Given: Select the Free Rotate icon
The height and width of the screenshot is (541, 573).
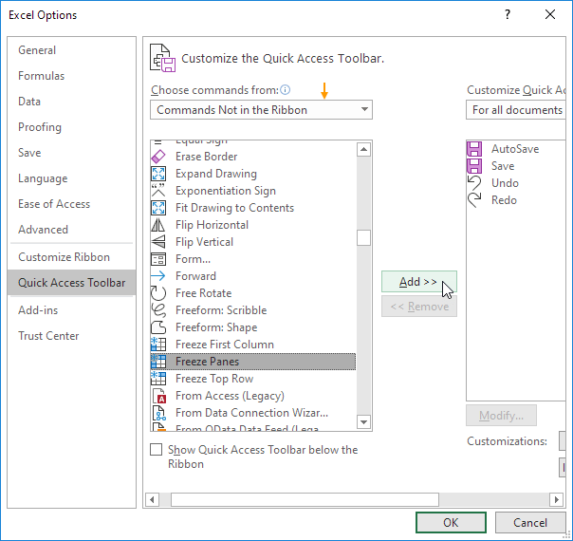Looking at the screenshot, I should coord(158,293).
